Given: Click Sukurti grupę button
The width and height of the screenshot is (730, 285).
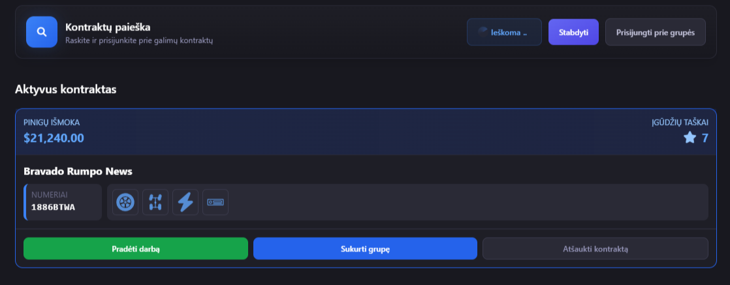Looking at the screenshot, I should click(365, 249).
